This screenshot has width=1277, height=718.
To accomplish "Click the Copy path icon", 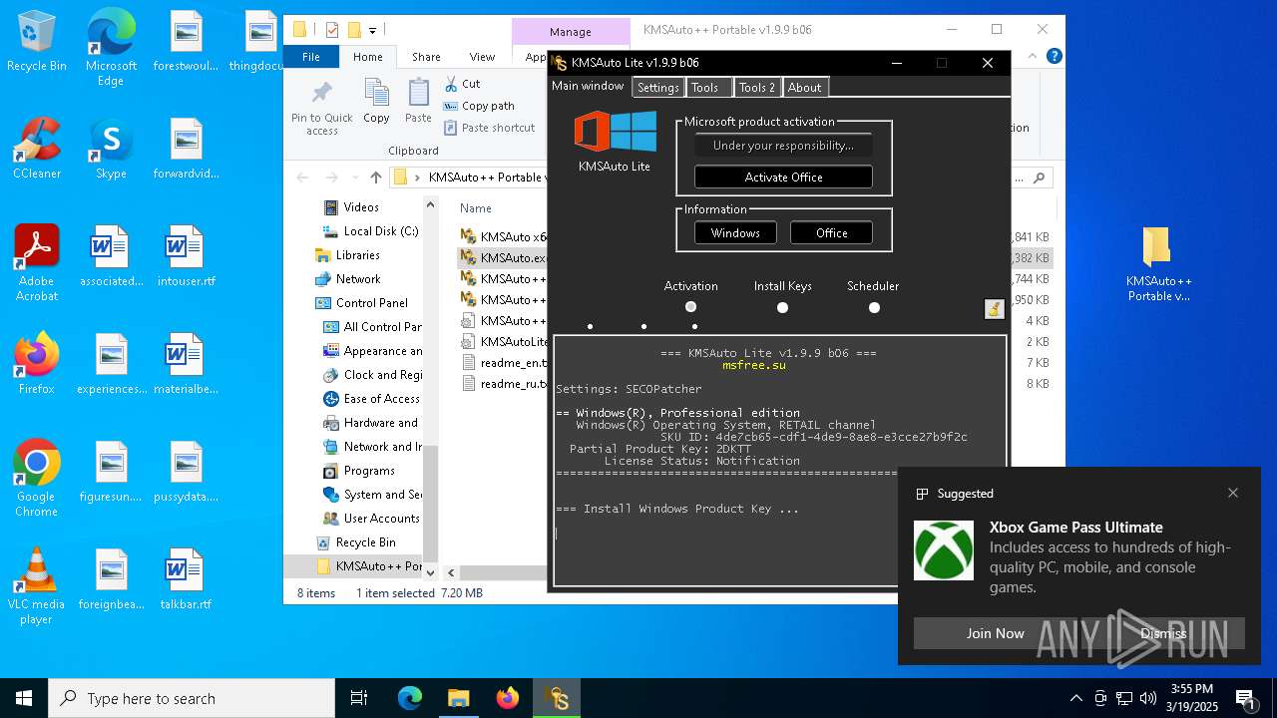I will coord(451,106).
